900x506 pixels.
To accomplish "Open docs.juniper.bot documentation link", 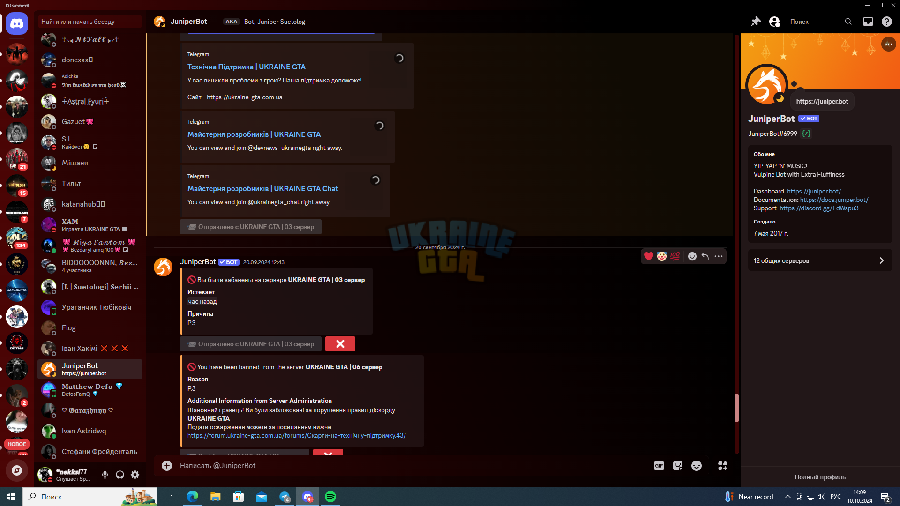I will pyautogui.click(x=834, y=200).
